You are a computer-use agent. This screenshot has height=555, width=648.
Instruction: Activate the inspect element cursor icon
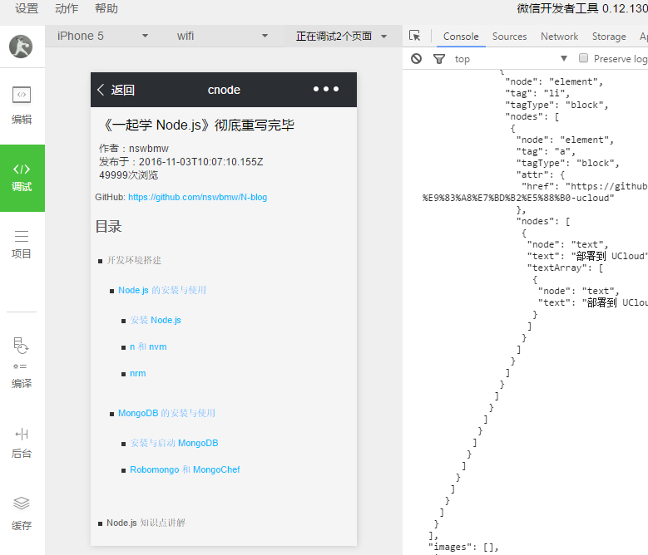pos(415,37)
